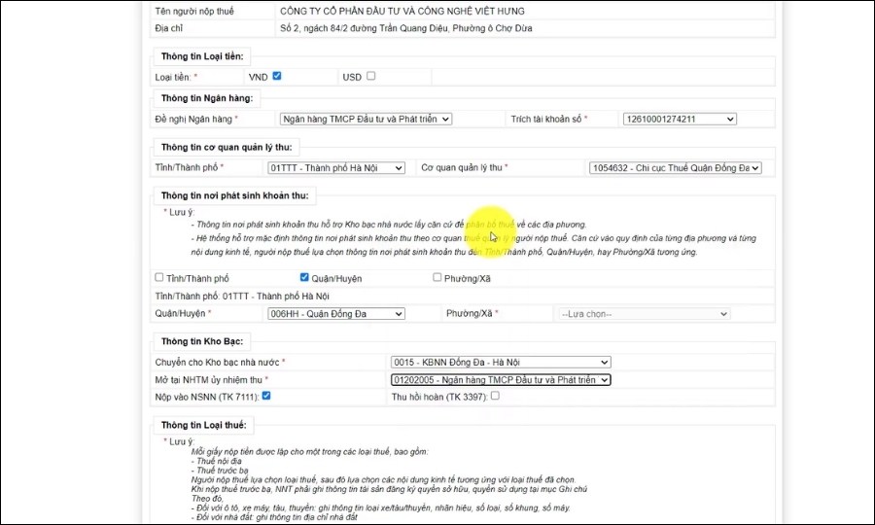Check the Tỉnh/Thành phố checkbox

(159, 277)
